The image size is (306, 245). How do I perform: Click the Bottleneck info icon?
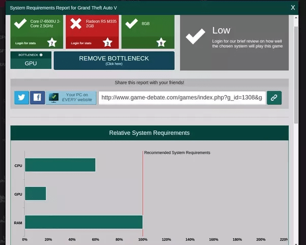[x=41, y=55]
